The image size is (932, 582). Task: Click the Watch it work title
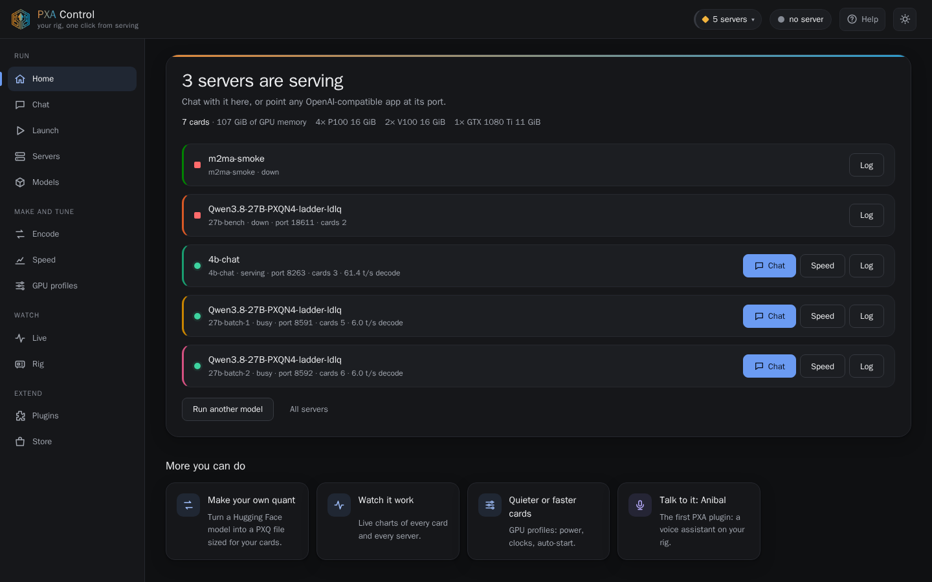tap(386, 500)
